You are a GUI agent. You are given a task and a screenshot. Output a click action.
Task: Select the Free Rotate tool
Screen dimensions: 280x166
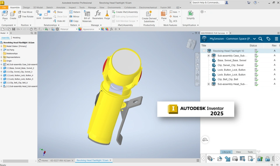(26, 16)
